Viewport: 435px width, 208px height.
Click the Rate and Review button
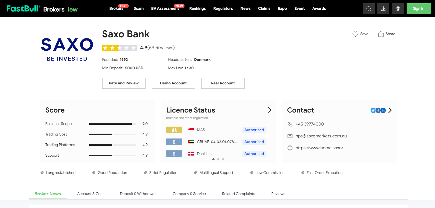[124, 83]
